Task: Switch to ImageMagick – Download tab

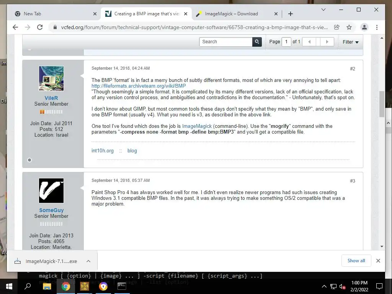Action: [x=237, y=14]
